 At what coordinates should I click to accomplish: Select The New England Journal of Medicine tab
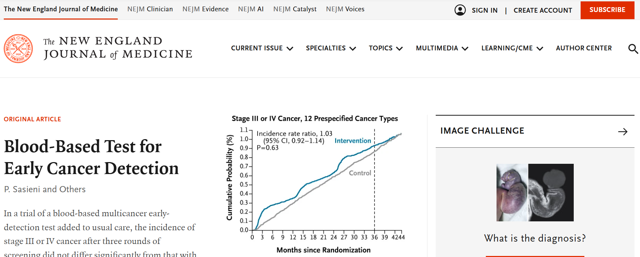[x=61, y=9]
